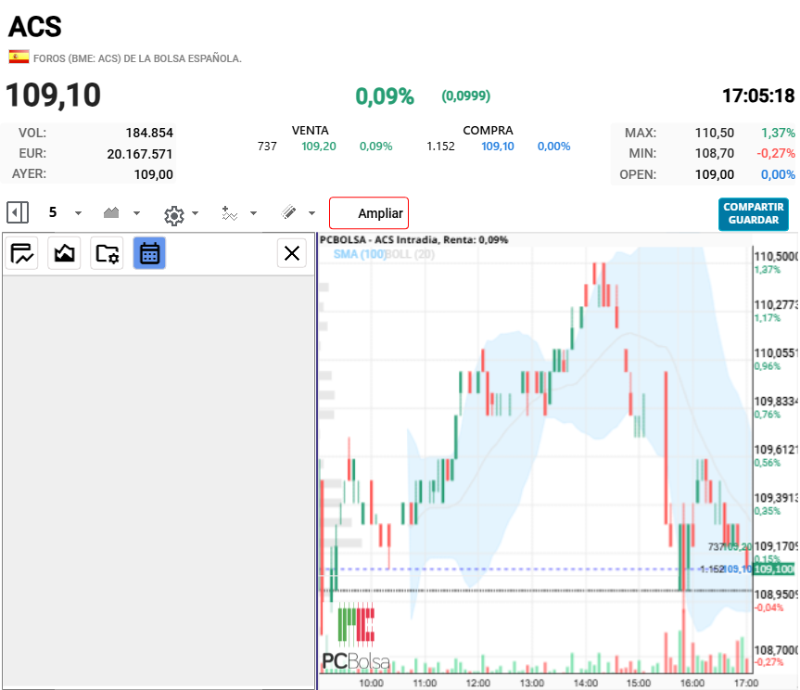Screen dimensions: 800x690
Task: Open the chart settings gear icon
Action: pyautogui.click(x=174, y=216)
